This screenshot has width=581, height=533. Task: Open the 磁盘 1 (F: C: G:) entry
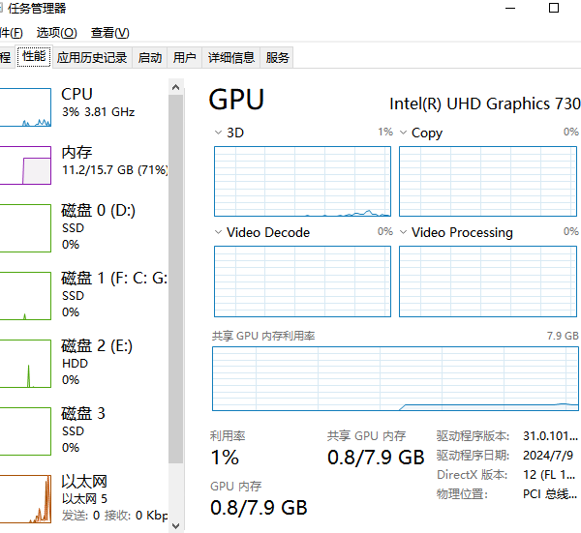click(x=83, y=295)
